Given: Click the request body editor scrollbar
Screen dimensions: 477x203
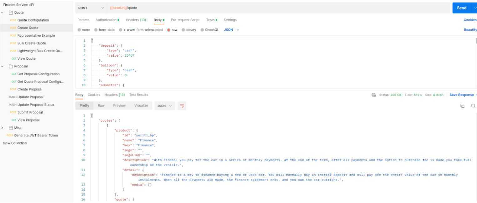Looking at the screenshot, I should coord(476,41).
